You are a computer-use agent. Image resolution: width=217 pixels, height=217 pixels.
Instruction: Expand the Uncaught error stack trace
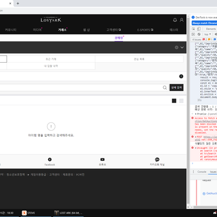[196, 148]
